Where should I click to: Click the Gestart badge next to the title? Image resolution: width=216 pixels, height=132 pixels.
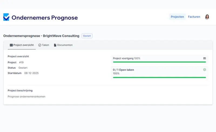pos(87,36)
